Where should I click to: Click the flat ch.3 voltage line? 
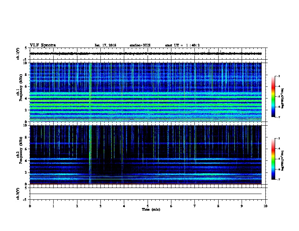click(x=146, y=194)
